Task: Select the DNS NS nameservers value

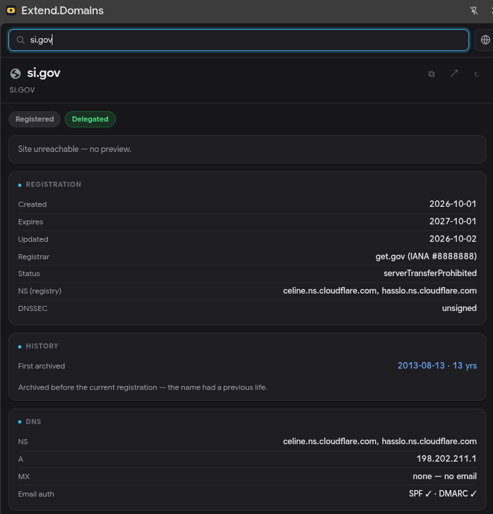Action: pyautogui.click(x=380, y=441)
